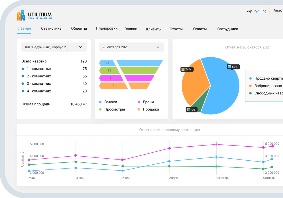Click the 67% pie chart label
This screenshot has height=198, width=283.
click(233, 67)
